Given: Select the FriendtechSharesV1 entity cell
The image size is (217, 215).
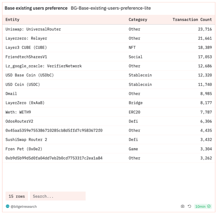Looking at the screenshot, I should tap(26, 57).
